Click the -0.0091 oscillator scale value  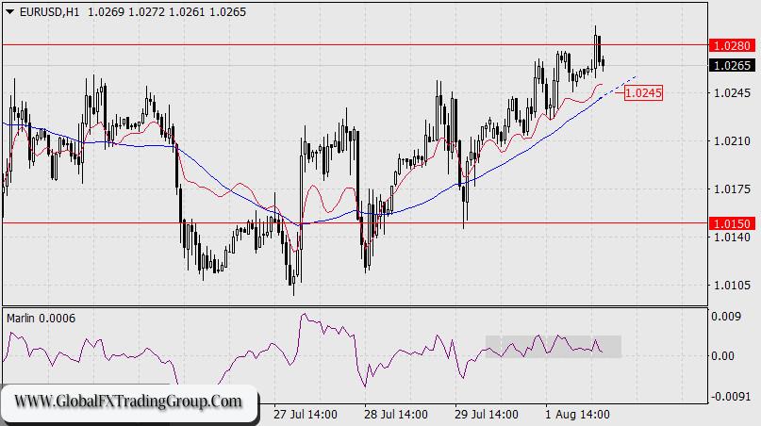(731, 397)
